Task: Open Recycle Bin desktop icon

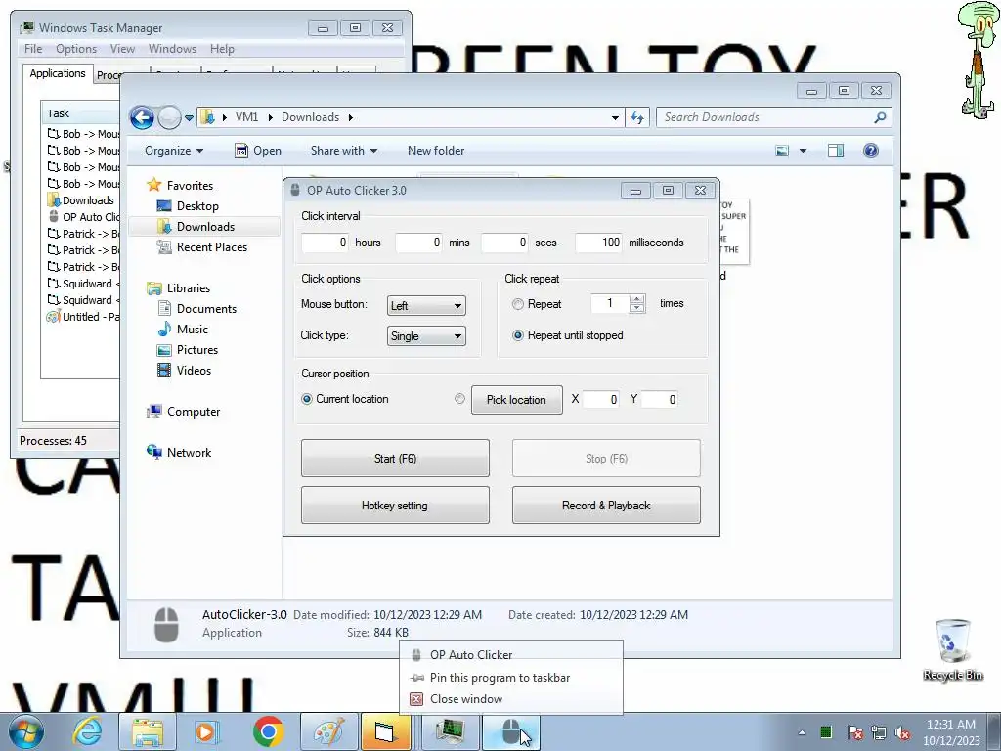Action: [x=952, y=649]
